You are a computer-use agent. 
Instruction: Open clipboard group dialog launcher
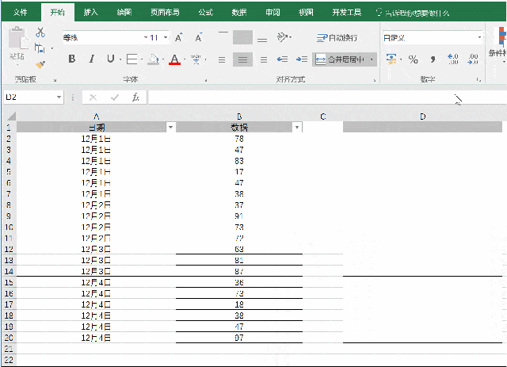[55, 80]
